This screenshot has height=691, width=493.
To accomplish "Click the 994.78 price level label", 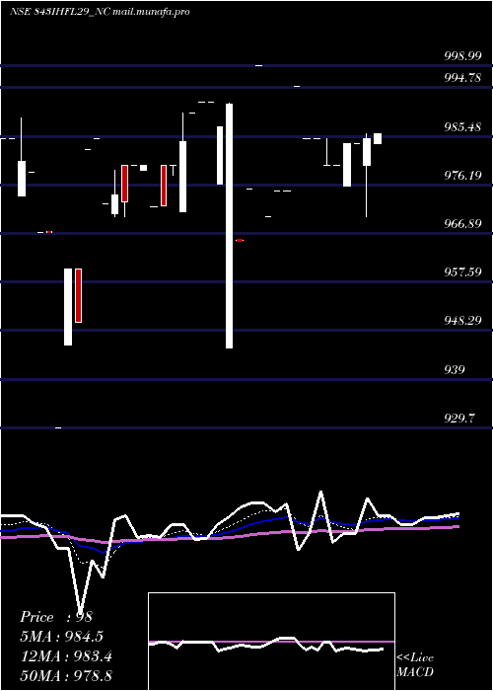I will tap(462, 78).
